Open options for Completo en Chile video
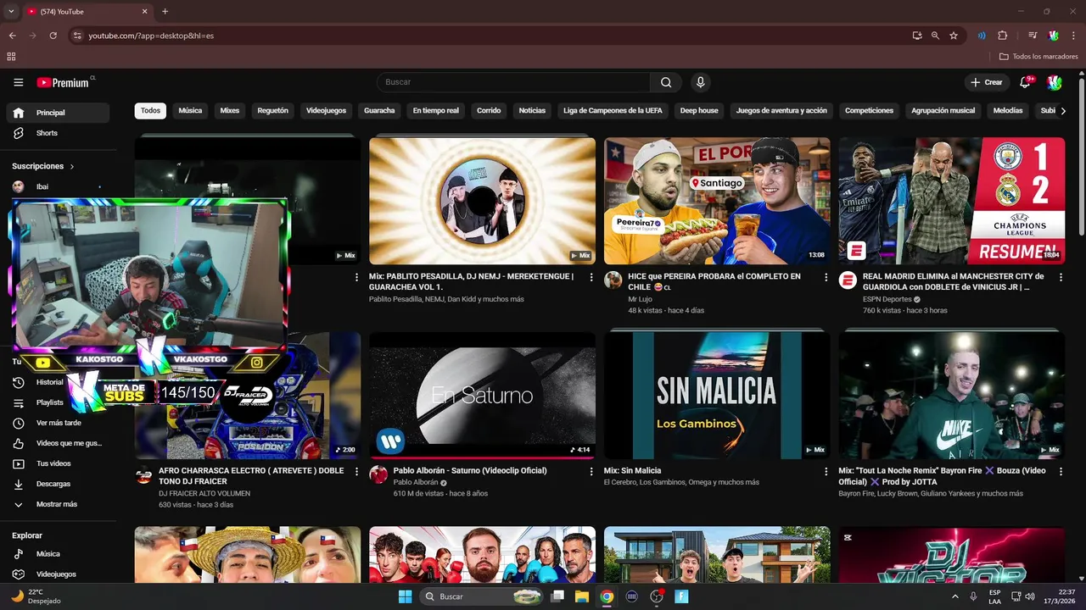Screen dimensions: 1086x610 pos(826,277)
